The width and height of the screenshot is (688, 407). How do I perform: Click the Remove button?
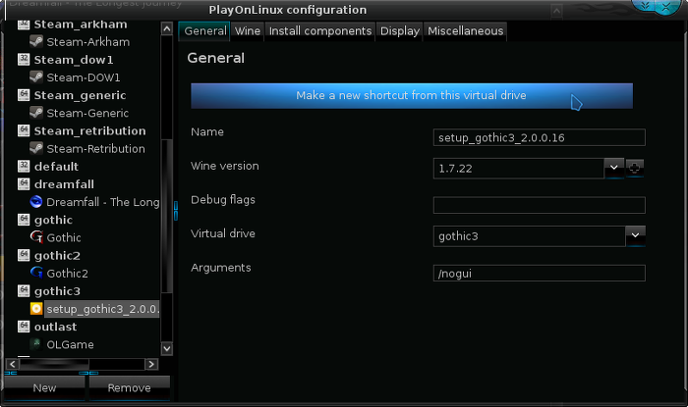[130, 387]
